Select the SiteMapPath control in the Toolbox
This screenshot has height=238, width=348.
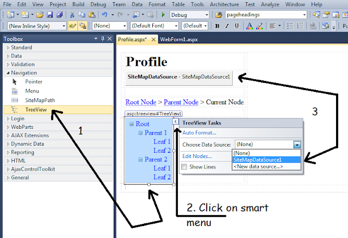pyautogui.click(x=58, y=101)
